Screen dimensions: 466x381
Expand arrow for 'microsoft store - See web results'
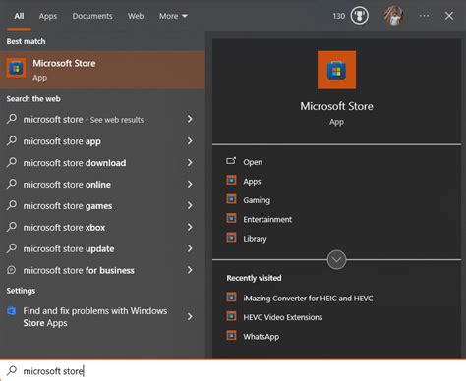coord(190,119)
